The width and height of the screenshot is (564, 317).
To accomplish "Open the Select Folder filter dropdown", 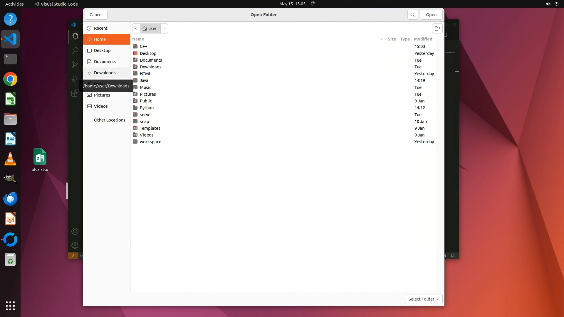I will pos(423,299).
